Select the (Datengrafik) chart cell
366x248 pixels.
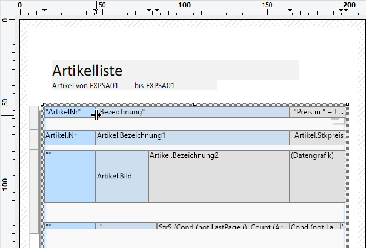coord(318,176)
